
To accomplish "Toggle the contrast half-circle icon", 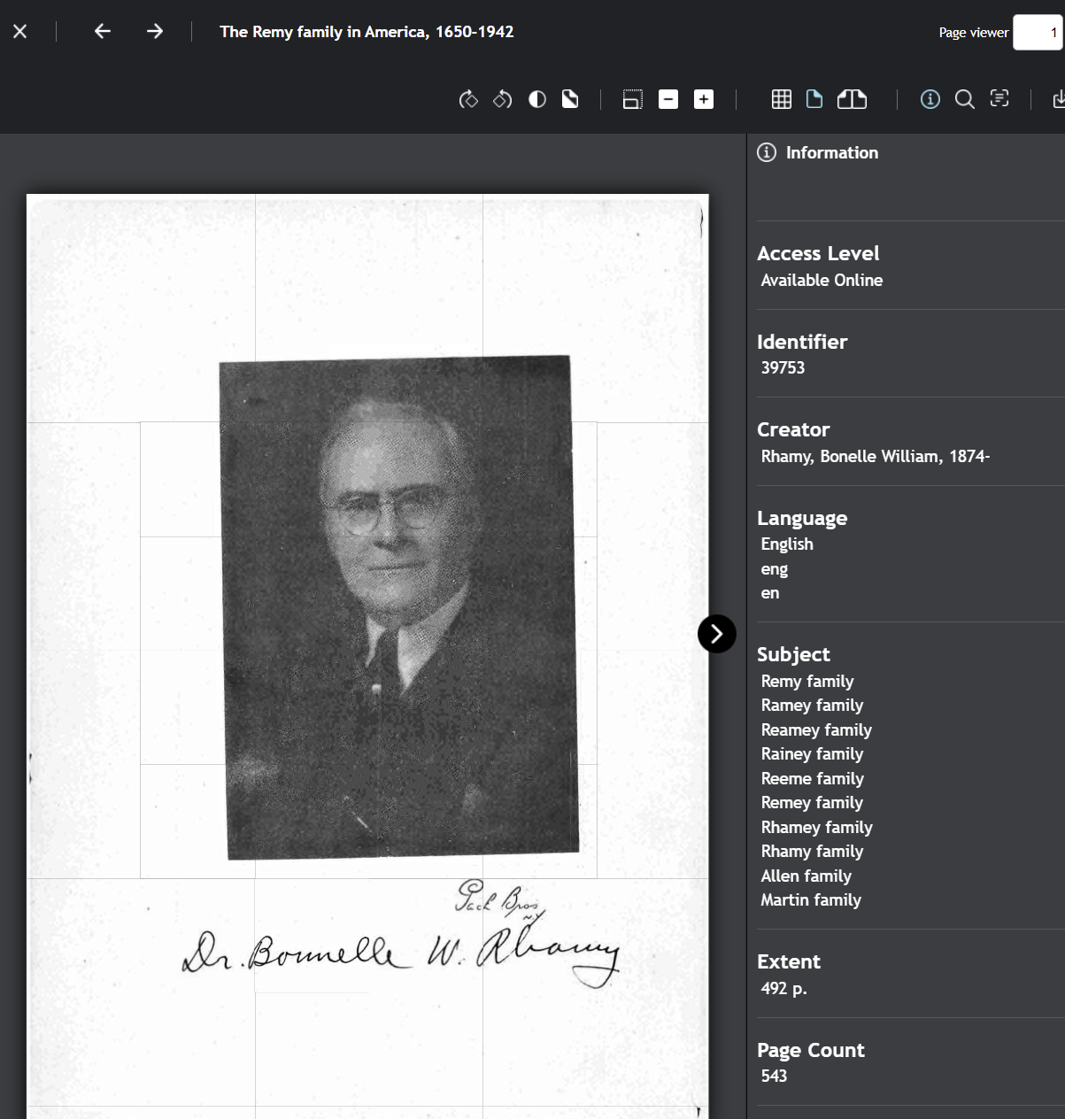I will [537, 99].
